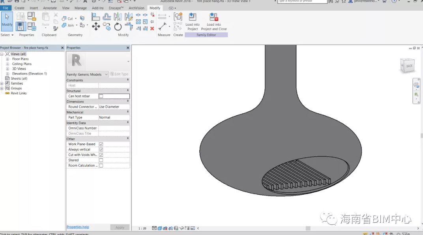Click the ViewCube BACK face
The width and height of the screenshot is (423, 235).
point(409,66)
